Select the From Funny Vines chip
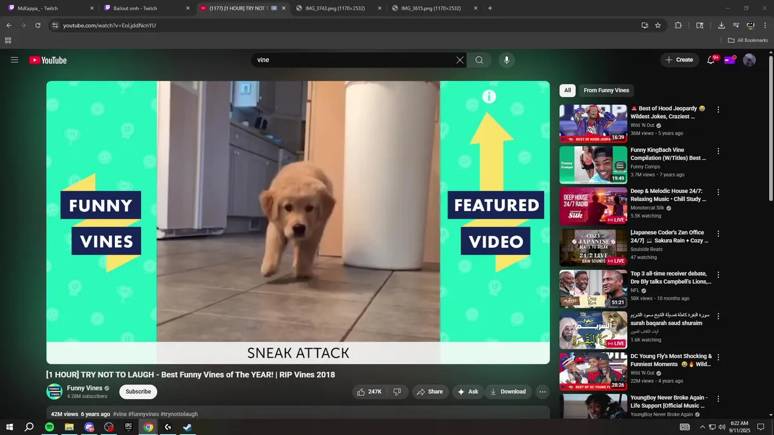Viewport: 774px width, 435px height. [606, 90]
